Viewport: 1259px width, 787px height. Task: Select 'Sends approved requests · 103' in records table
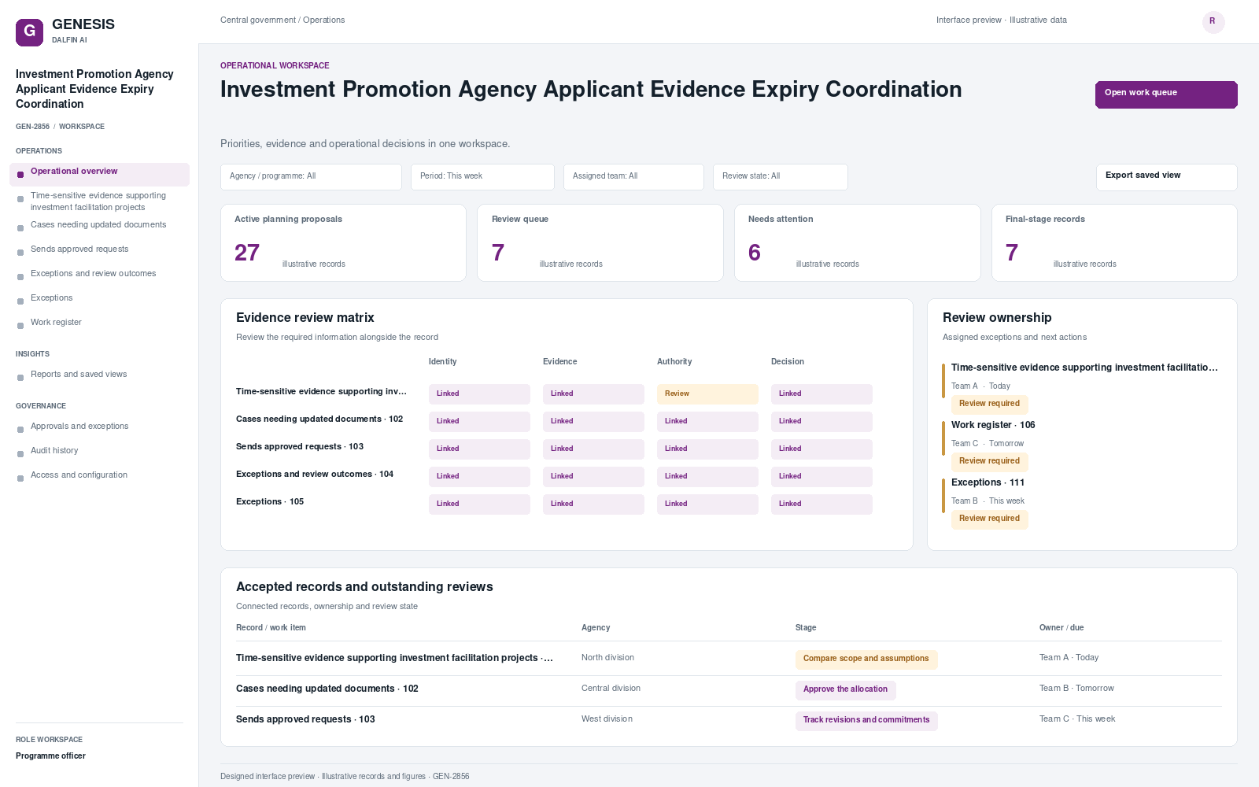point(729,721)
